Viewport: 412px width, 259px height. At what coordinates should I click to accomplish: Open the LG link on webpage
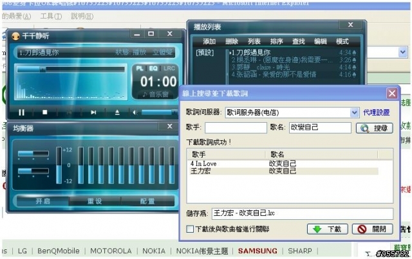(23, 251)
